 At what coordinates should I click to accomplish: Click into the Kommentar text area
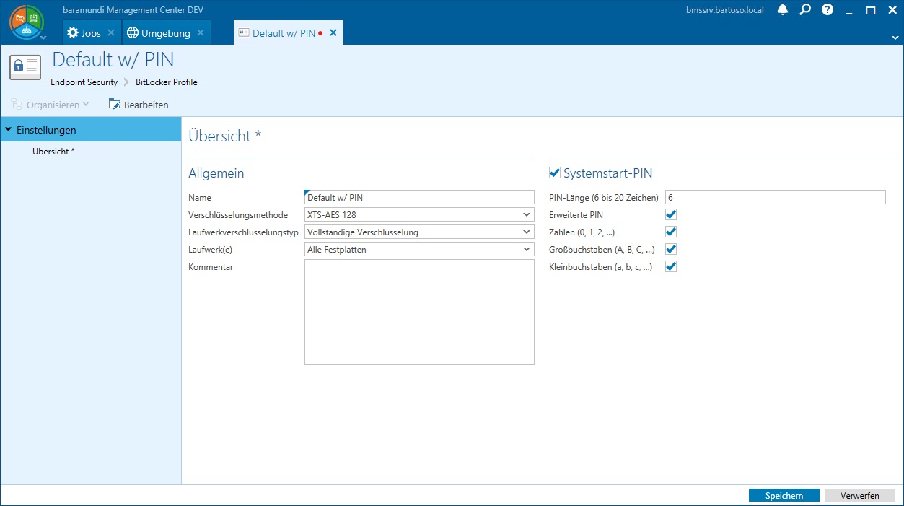[x=419, y=312]
